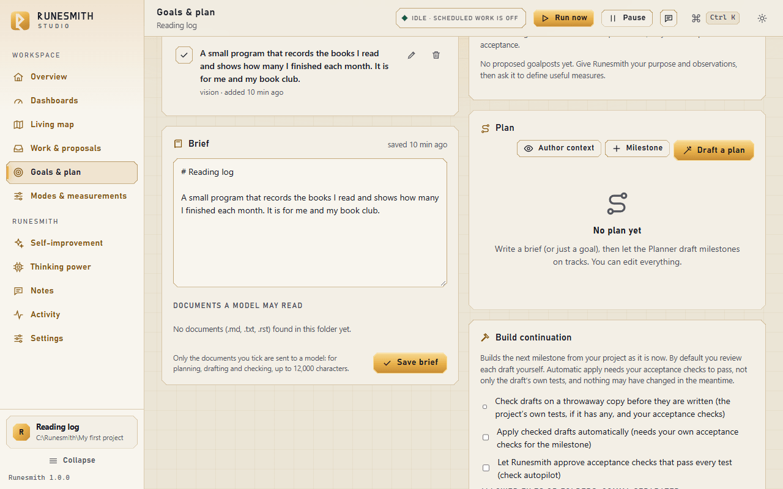Click the 'No plan yet' heading

[617, 230]
